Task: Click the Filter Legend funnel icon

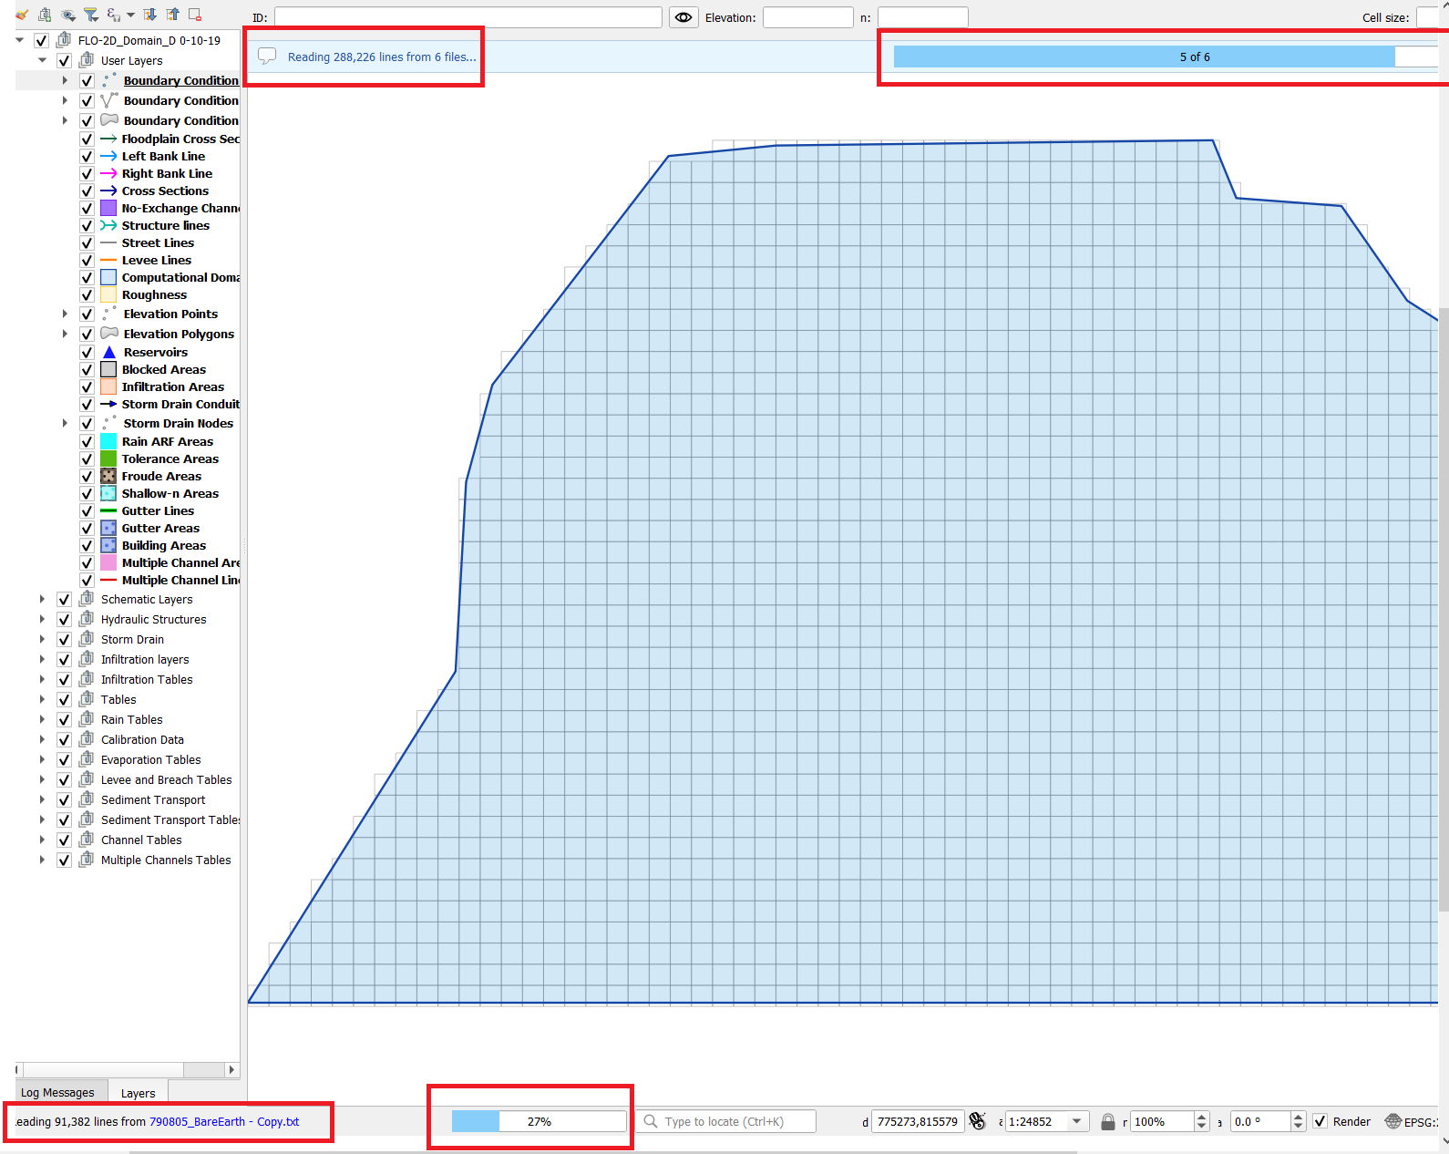Action: (x=91, y=15)
